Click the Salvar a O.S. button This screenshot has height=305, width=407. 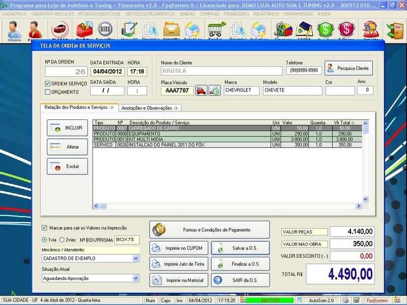coord(240,248)
